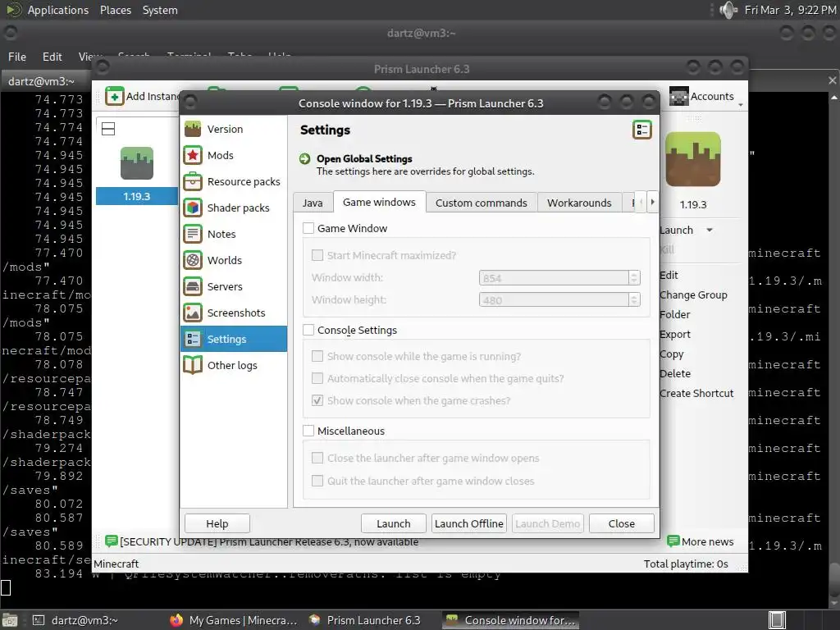Open terminal Edit menu
The width and height of the screenshot is (840, 630).
click(52, 57)
